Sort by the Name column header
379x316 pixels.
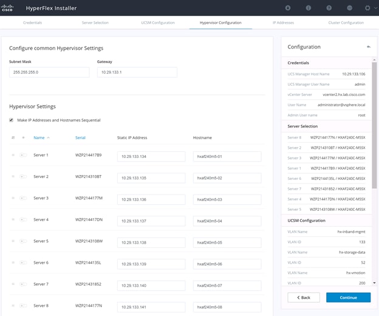tap(39, 137)
